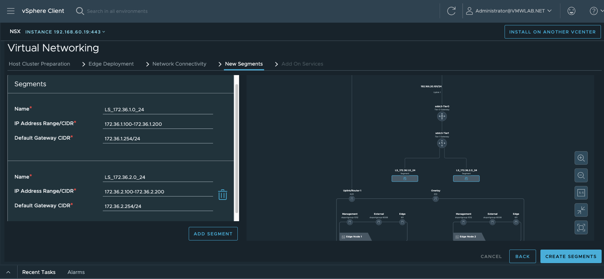Click the LS_172.36.2.0_24 segment in topology
The width and height of the screenshot is (604, 279).
coord(466,179)
